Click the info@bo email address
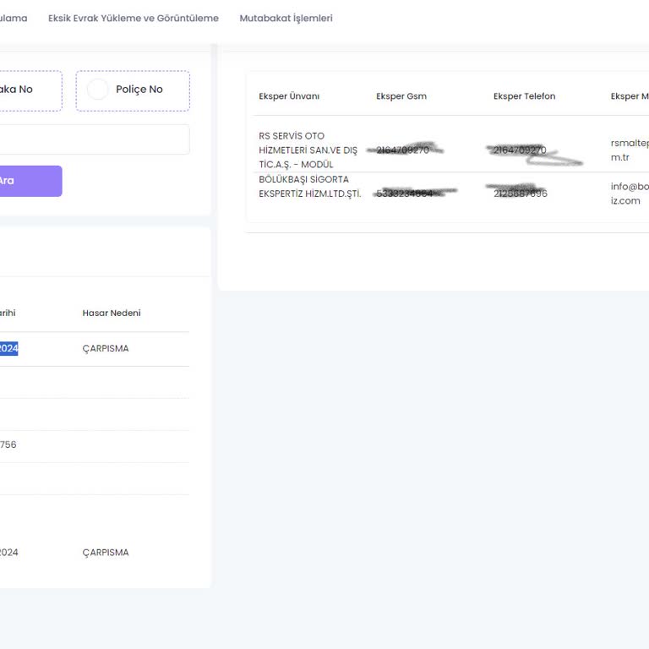This screenshot has height=649, width=649. 629,194
